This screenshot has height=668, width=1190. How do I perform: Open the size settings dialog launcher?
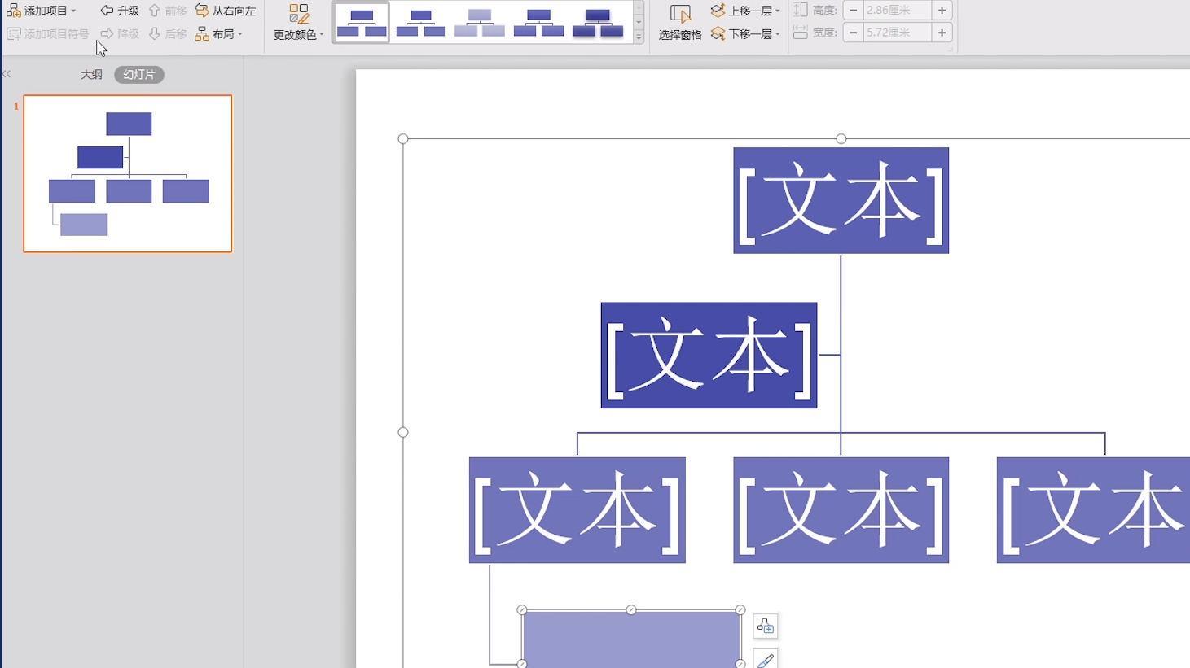tap(950, 50)
